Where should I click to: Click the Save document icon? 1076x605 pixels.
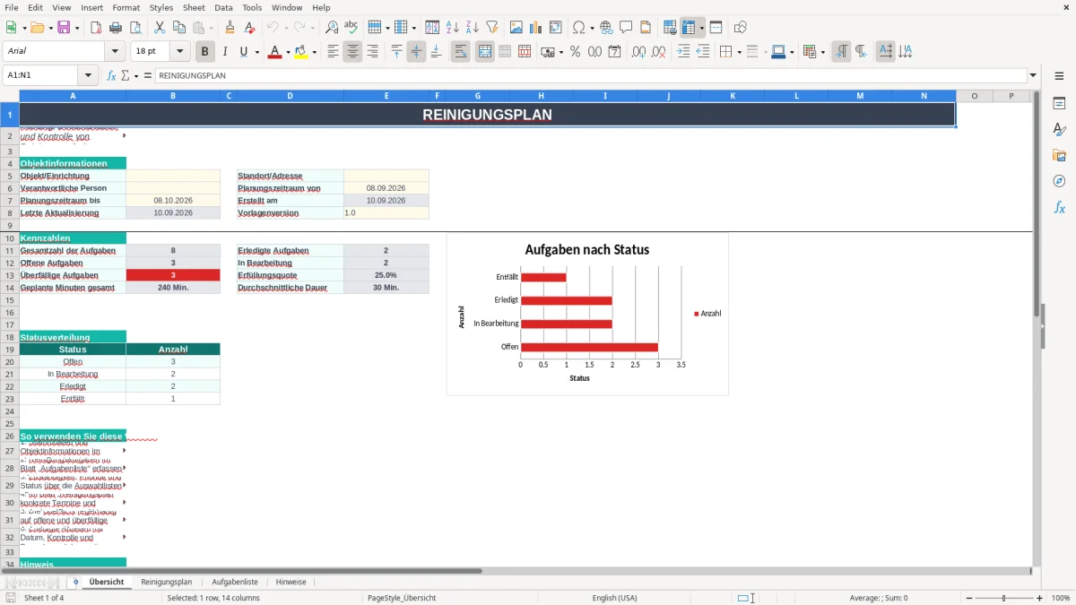coord(64,28)
